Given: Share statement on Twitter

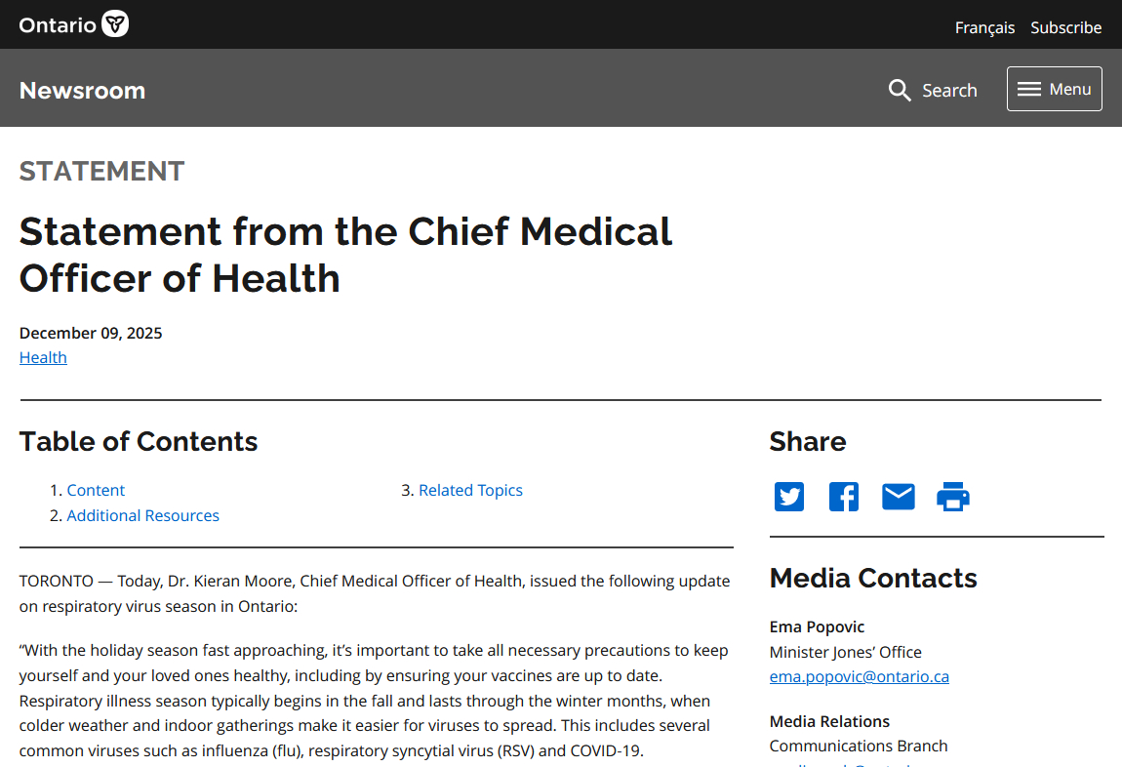Looking at the screenshot, I should click(x=789, y=497).
